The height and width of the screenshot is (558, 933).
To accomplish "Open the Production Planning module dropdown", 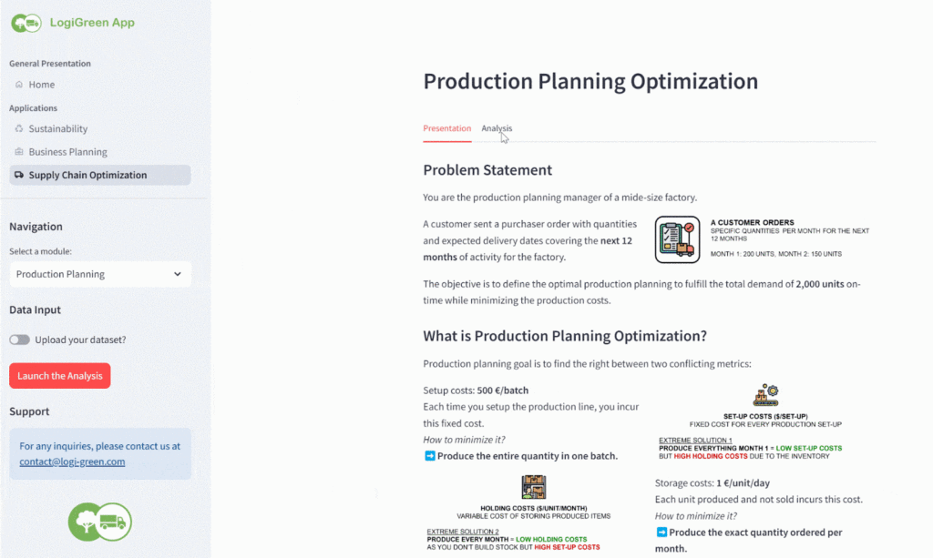I will pyautogui.click(x=98, y=274).
